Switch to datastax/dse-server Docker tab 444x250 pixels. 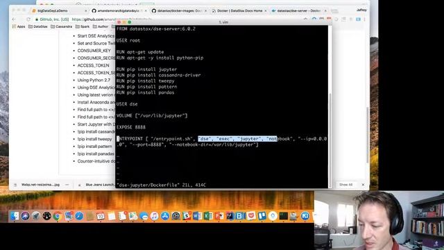[299, 10]
